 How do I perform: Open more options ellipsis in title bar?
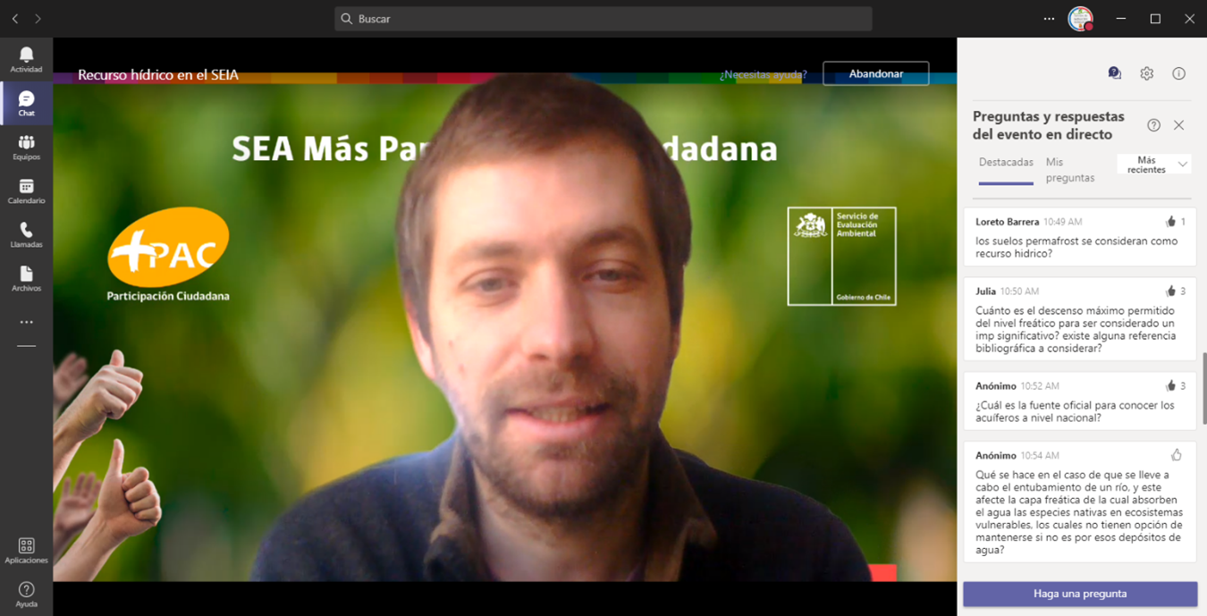[1049, 19]
